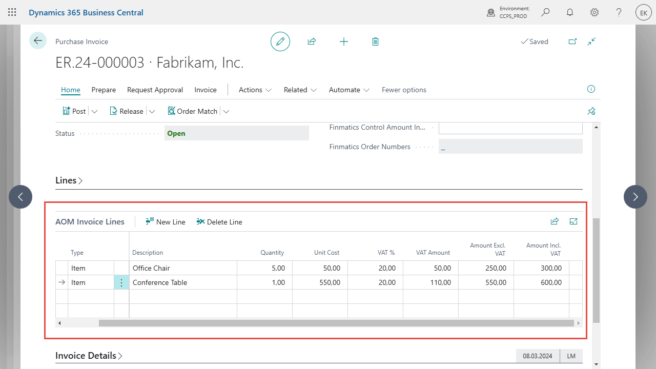Click the 08.03.2024 date summary

point(538,356)
